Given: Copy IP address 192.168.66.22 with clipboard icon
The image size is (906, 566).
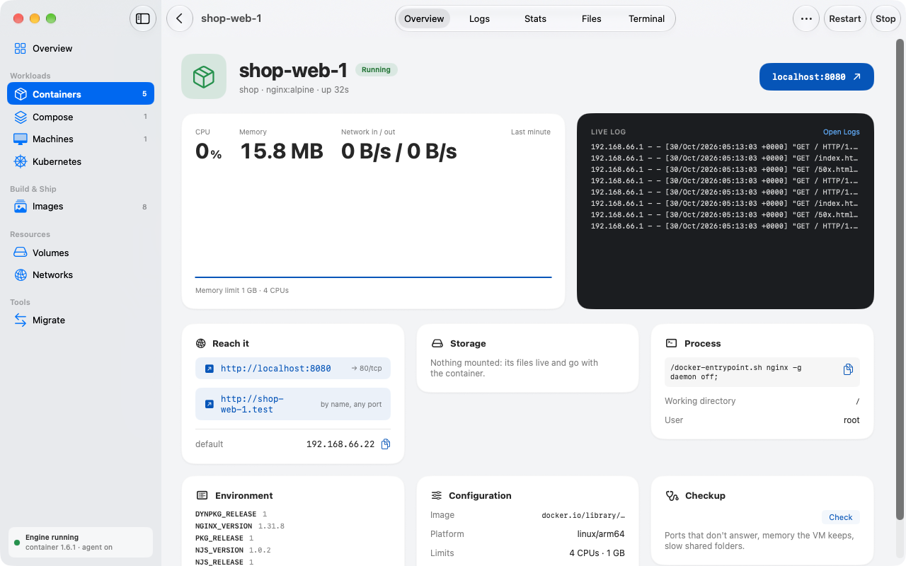Looking at the screenshot, I should (386, 444).
